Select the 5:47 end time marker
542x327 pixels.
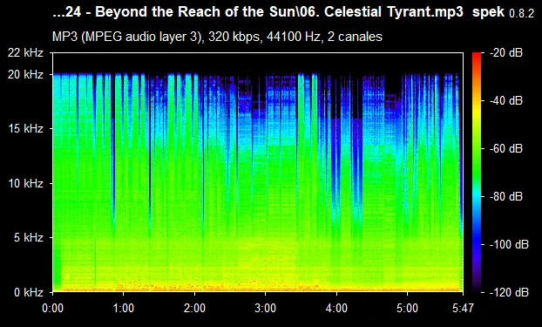(463, 308)
